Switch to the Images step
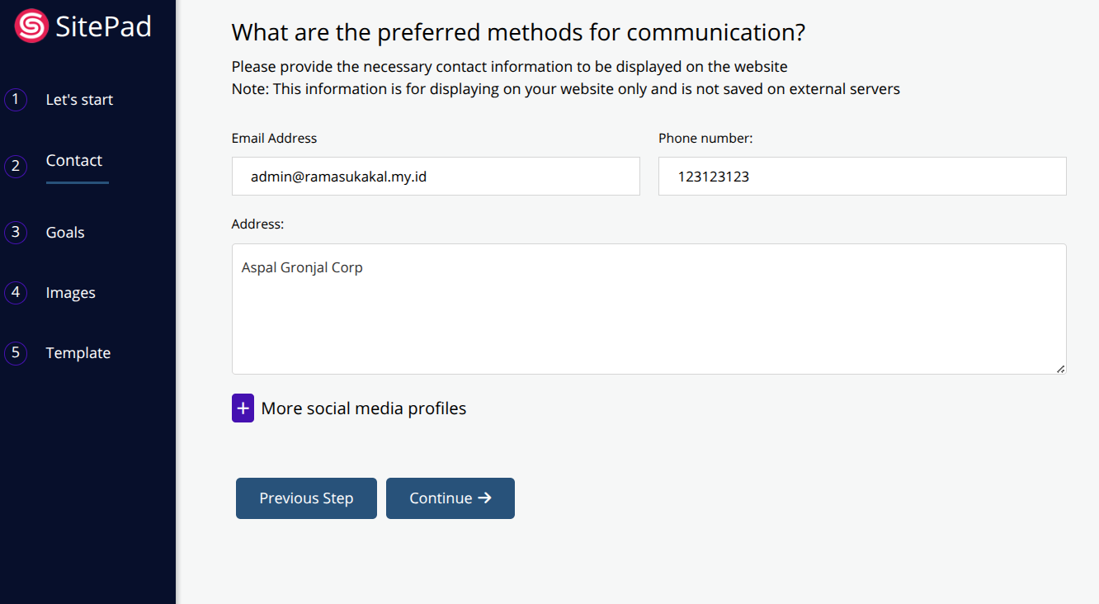 coord(70,293)
